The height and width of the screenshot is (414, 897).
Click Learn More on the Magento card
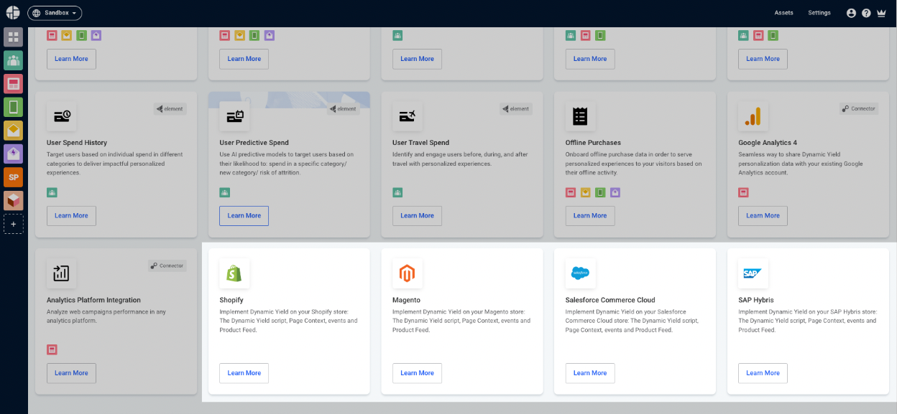[x=418, y=373]
